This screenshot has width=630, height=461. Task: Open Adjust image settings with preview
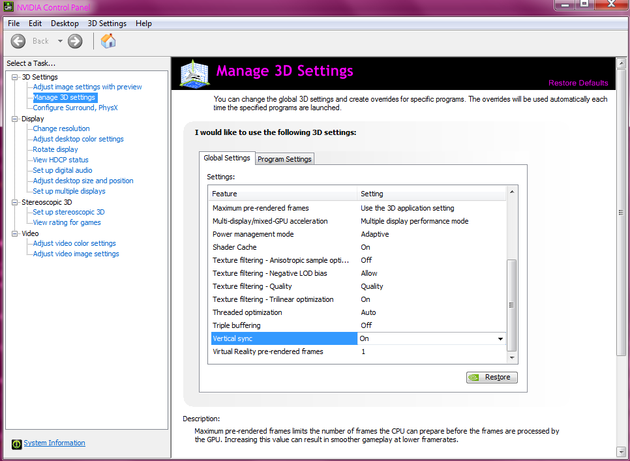click(x=87, y=87)
